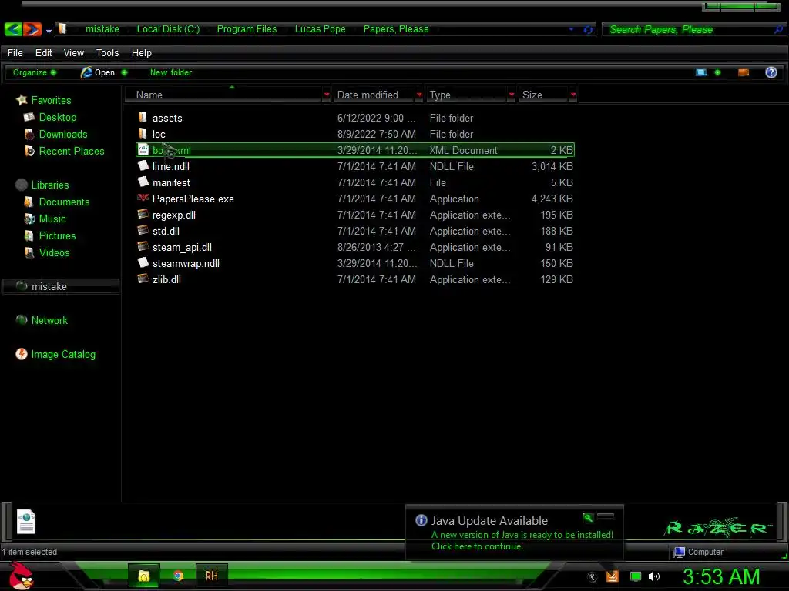This screenshot has width=789, height=591.
Task: Open Chrome from the taskbar
Action: (x=178, y=576)
